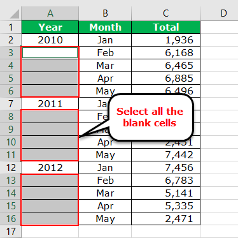Select row 12 header
Image resolution: width=238 pixels, height=238 pixels.
pyautogui.click(x=11, y=168)
